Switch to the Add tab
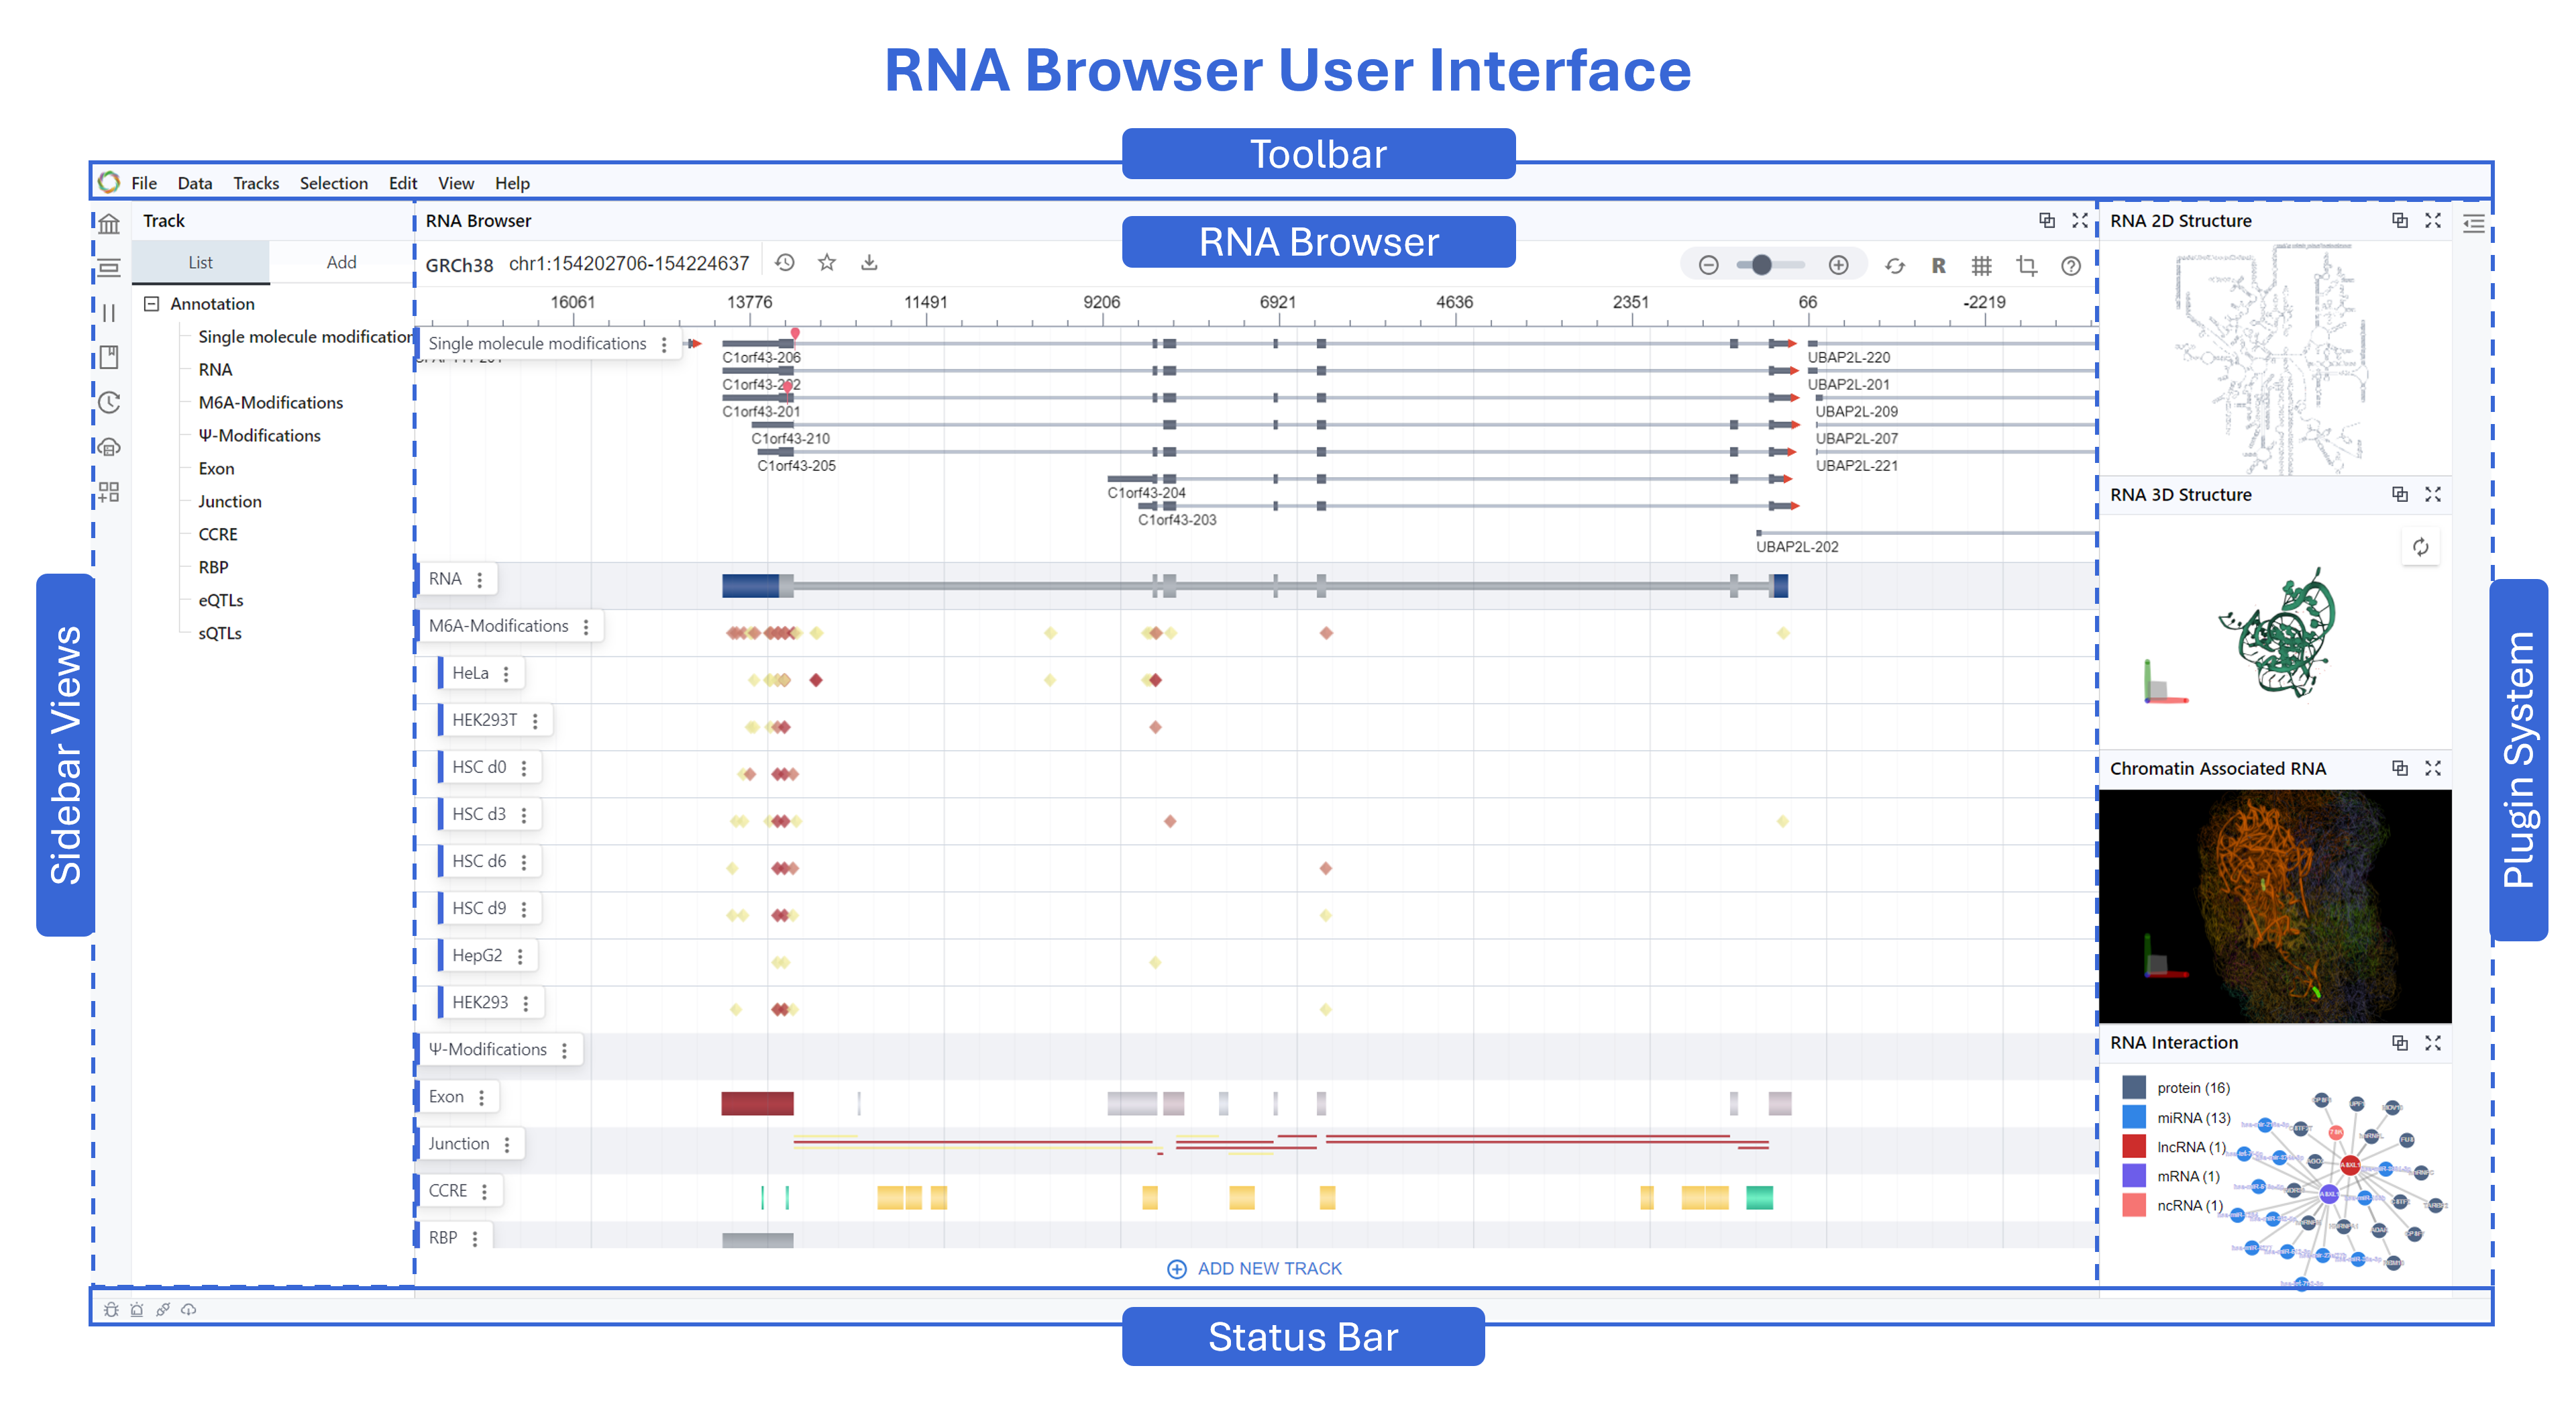Screen dimensions: 2576x1415 (x=341, y=262)
